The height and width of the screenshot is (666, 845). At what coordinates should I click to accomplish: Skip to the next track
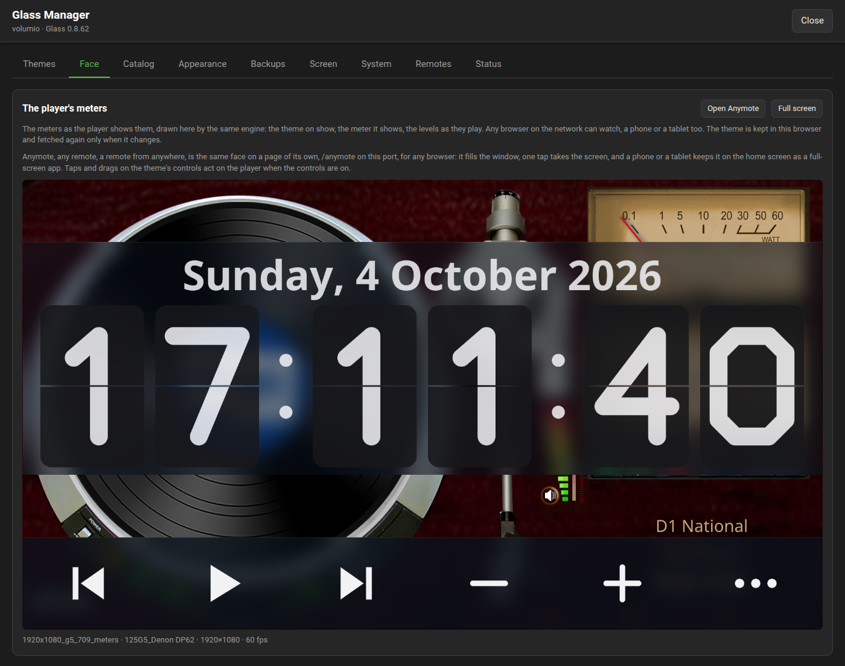tap(356, 583)
